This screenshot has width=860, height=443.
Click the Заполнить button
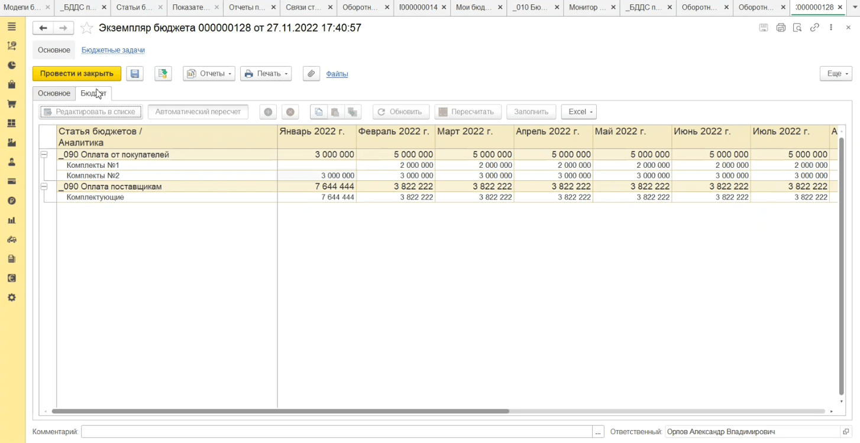coord(531,112)
